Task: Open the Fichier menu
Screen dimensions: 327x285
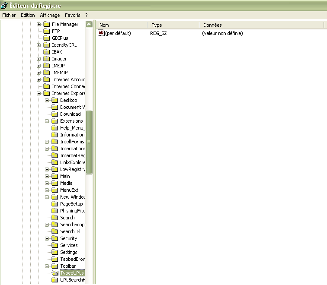Action: point(9,15)
